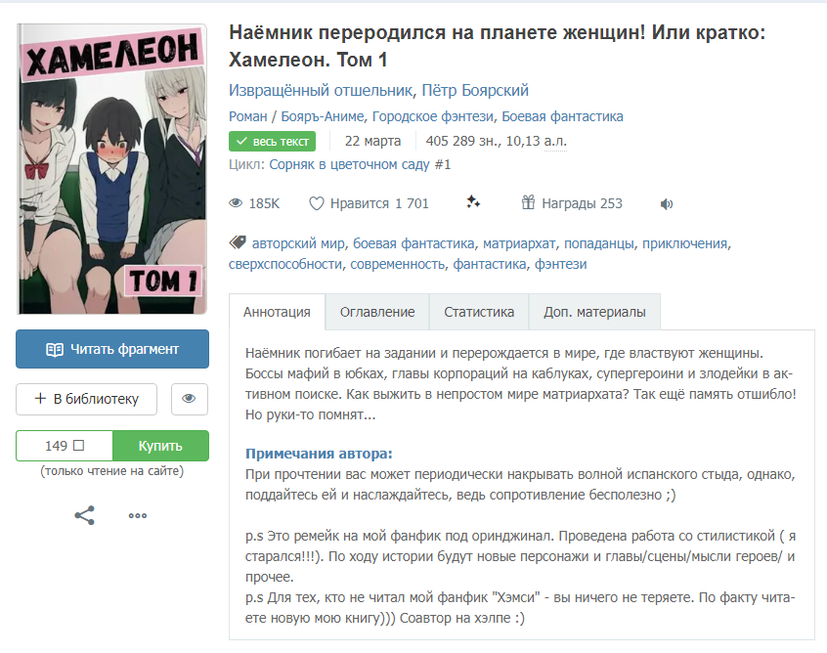Click the green Купить button
Viewport: 827px width, 653px height.
click(160, 446)
